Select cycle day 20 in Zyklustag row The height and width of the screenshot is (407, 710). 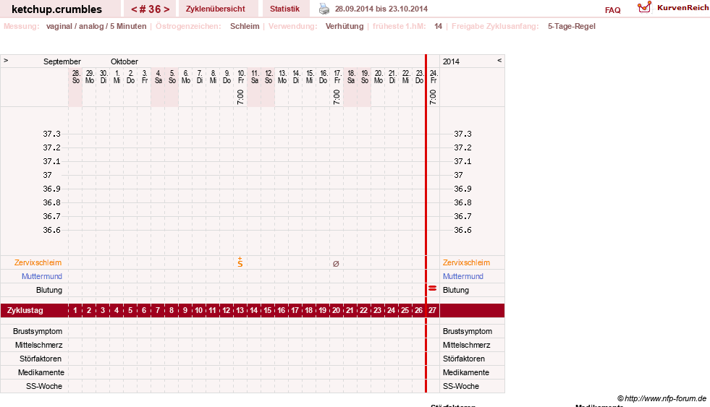pos(336,310)
